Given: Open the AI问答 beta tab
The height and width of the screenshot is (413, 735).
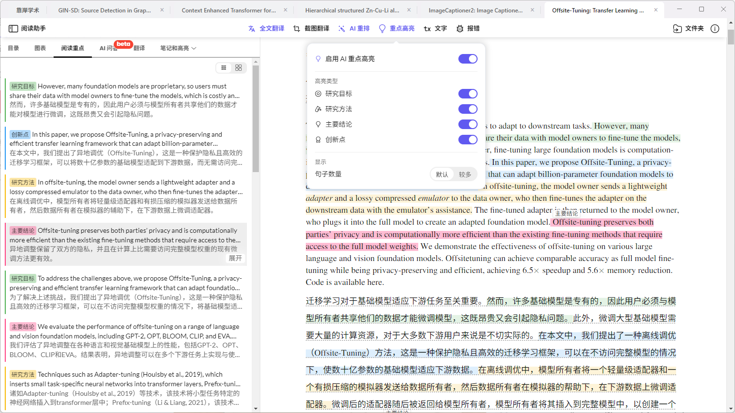Looking at the screenshot, I should pyautogui.click(x=109, y=48).
